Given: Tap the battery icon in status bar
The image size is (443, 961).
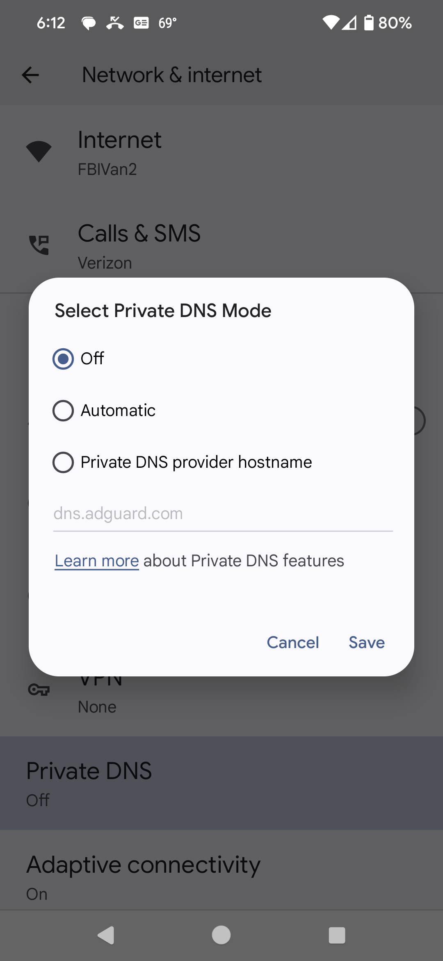Looking at the screenshot, I should (369, 23).
